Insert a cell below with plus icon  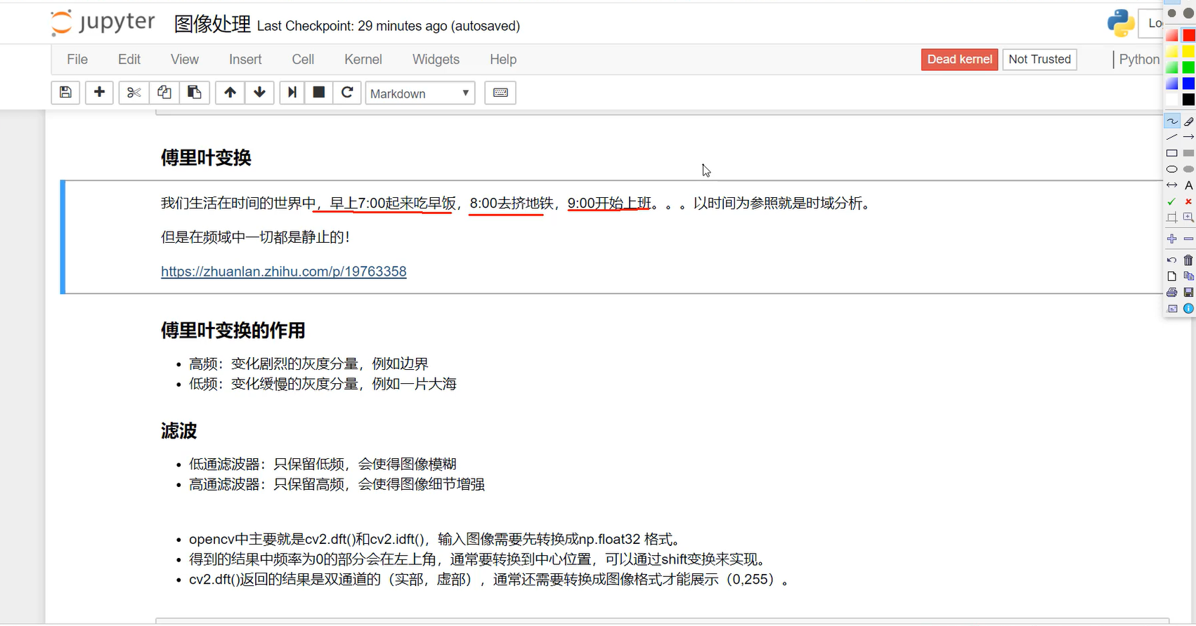[x=99, y=93]
